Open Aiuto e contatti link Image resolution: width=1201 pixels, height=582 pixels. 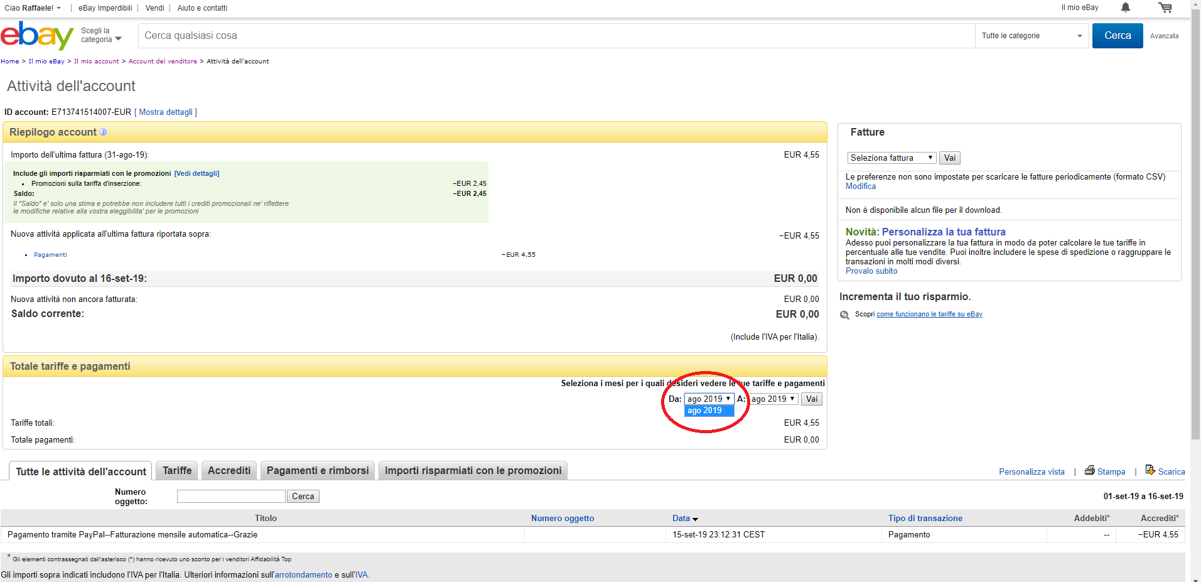click(202, 8)
